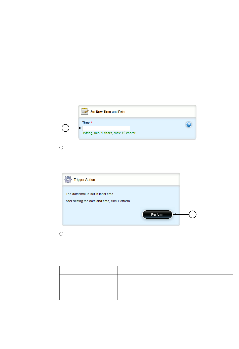This screenshot has width=239, height=349.
Task: Focus the Time text input field
Action: pyautogui.click(x=106, y=128)
